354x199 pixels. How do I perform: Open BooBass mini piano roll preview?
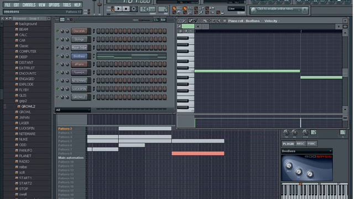pyautogui.click(x=132, y=56)
